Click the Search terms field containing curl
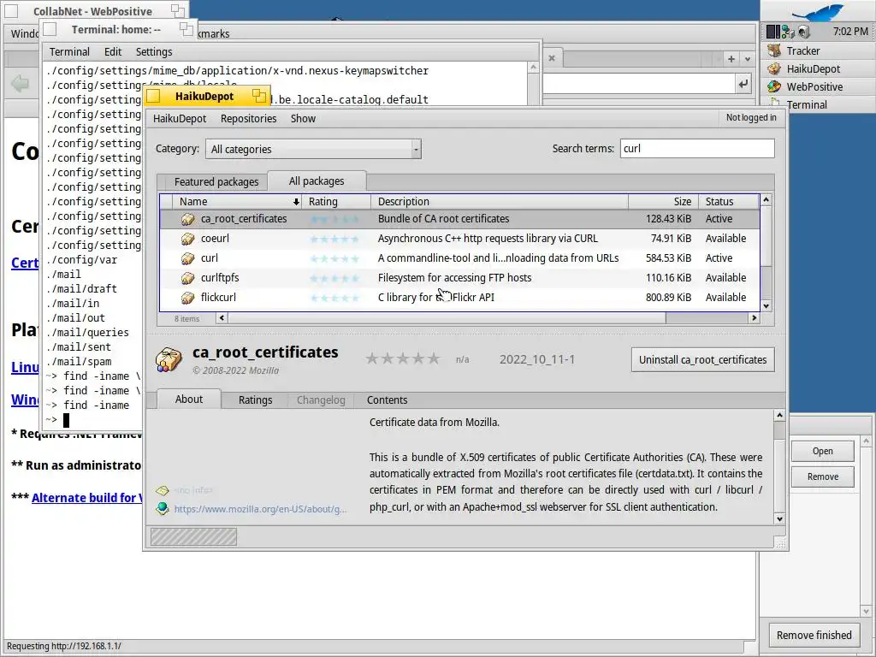Image resolution: width=876 pixels, height=657 pixels. pyautogui.click(x=697, y=149)
